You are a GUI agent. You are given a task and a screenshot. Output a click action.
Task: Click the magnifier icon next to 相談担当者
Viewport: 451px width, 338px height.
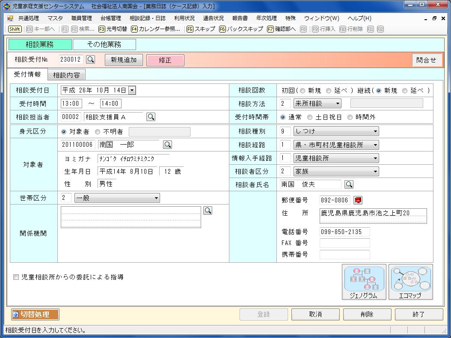(x=151, y=117)
